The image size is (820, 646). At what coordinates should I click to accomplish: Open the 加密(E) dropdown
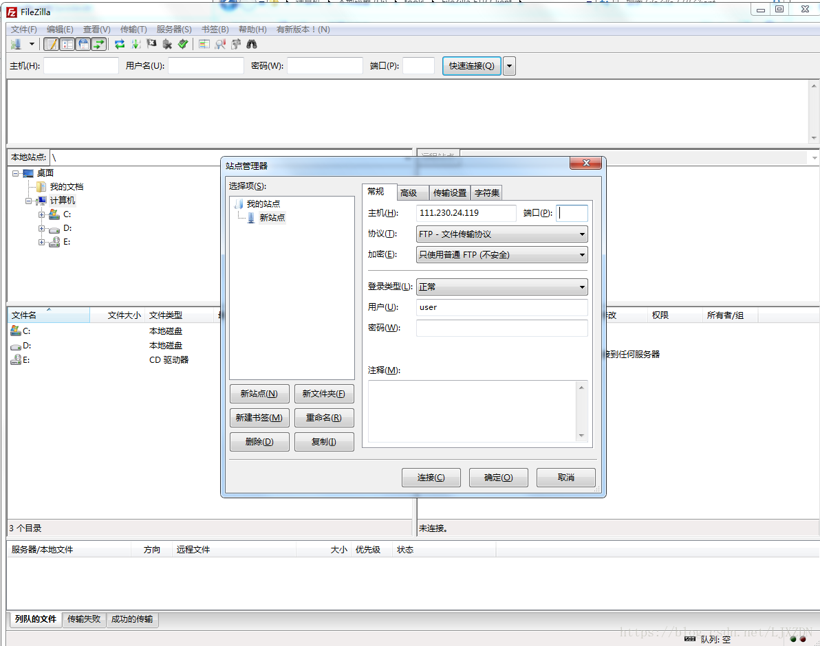[x=502, y=255]
